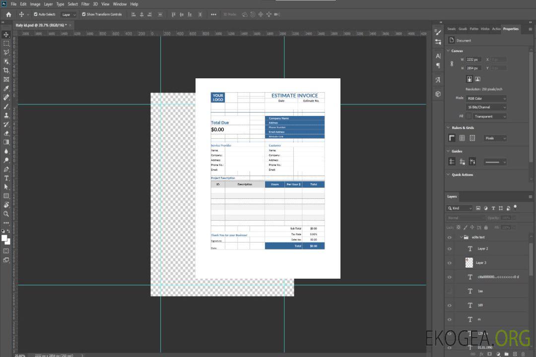The image size is (536, 357).
Task: Open the Mode RGB Color dropdown
Action: [x=486, y=98]
